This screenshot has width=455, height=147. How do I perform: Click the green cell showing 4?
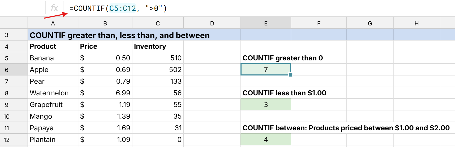[266, 140]
